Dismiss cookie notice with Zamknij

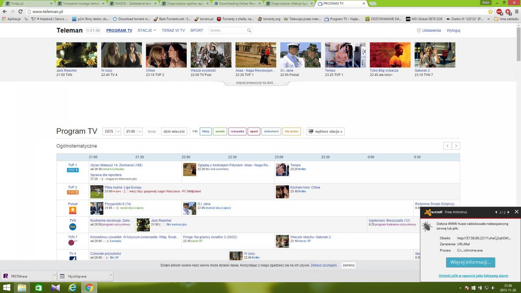(348, 265)
